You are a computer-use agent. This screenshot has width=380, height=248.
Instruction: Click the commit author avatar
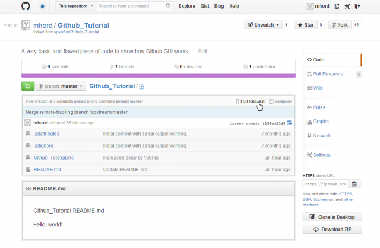click(x=27, y=123)
